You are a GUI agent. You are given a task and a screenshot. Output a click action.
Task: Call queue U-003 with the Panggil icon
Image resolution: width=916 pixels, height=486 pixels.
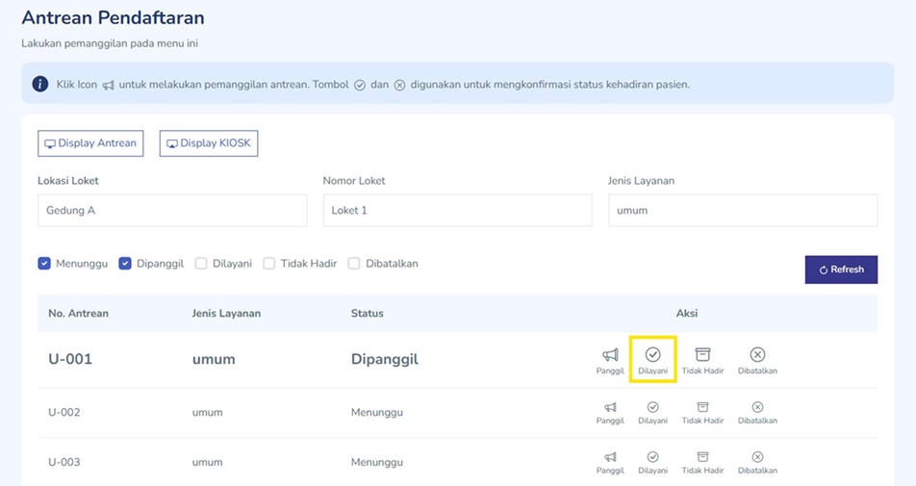click(610, 457)
